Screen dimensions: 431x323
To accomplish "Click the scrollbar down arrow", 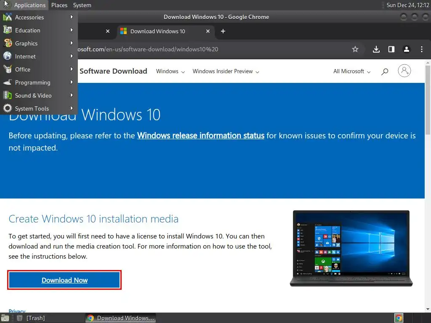I will point(428,310).
